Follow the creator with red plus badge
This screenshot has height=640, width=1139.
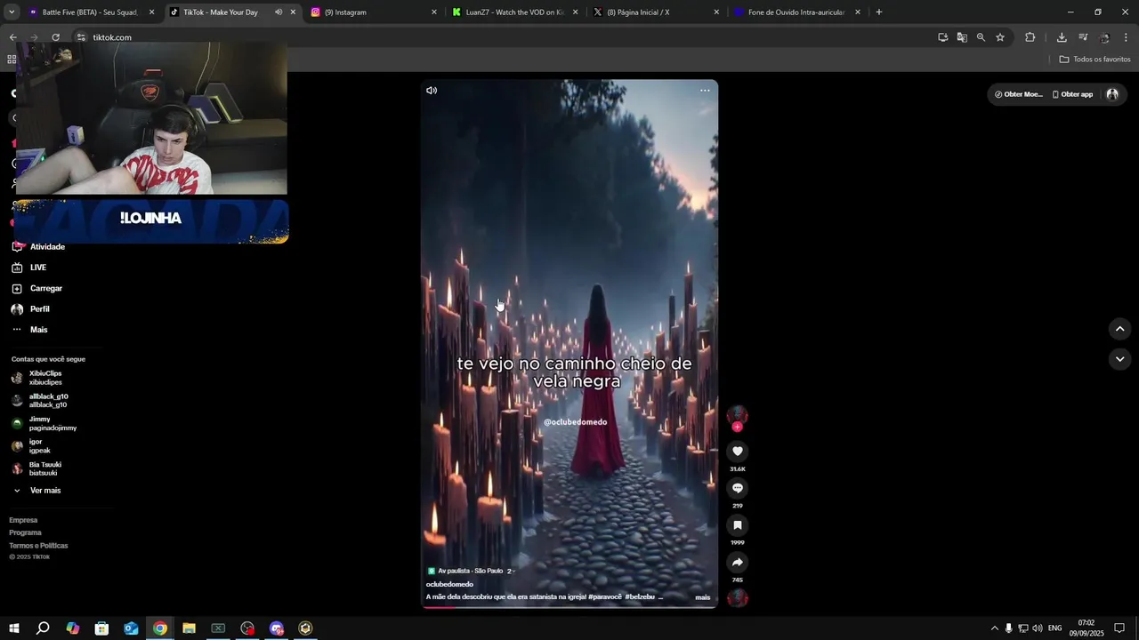tap(737, 428)
